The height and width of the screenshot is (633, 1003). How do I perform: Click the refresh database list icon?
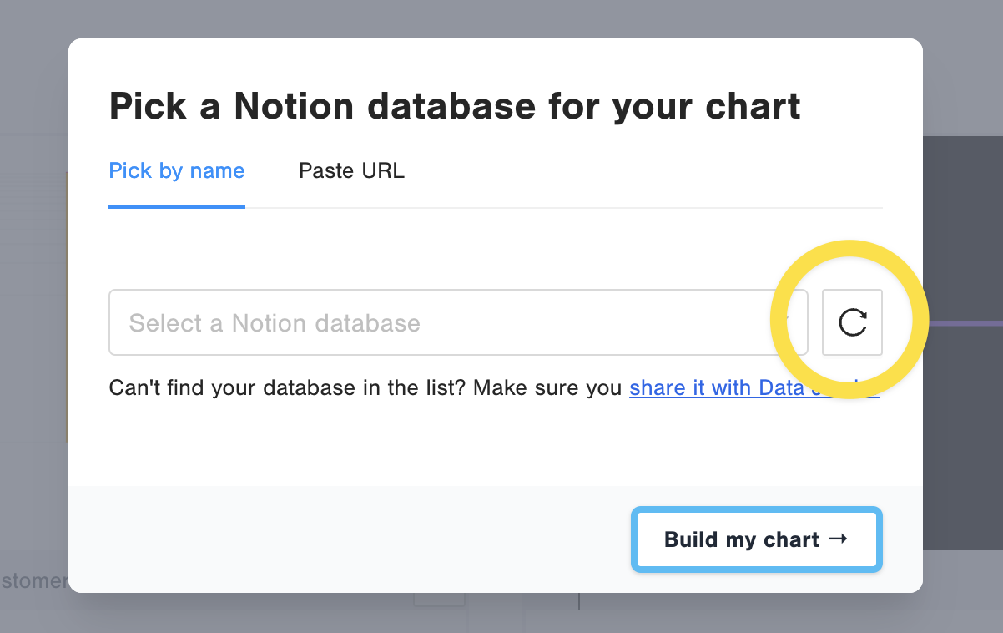(852, 322)
